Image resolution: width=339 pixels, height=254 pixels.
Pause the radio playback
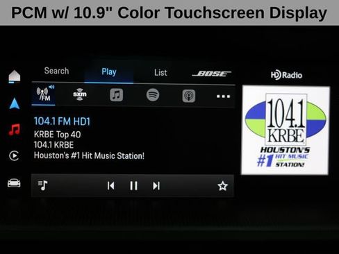pos(133,186)
